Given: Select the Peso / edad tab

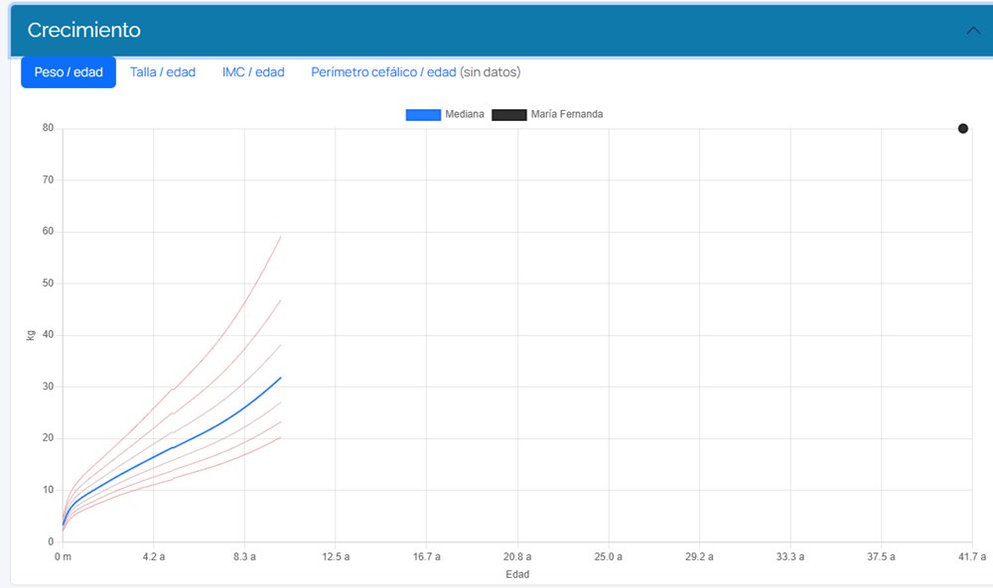Looking at the screenshot, I should pyautogui.click(x=69, y=72).
